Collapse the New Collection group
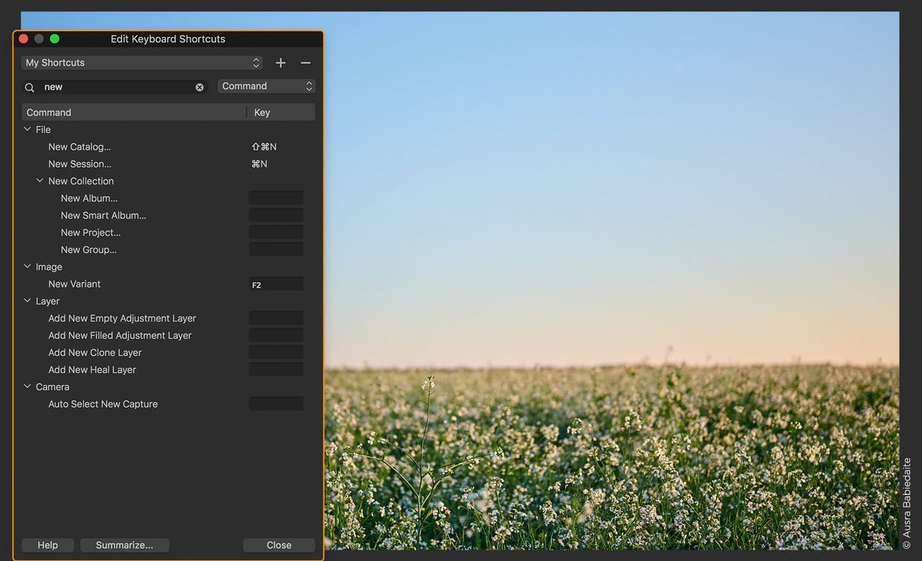The width and height of the screenshot is (922, 561). (x=40, y=181)
